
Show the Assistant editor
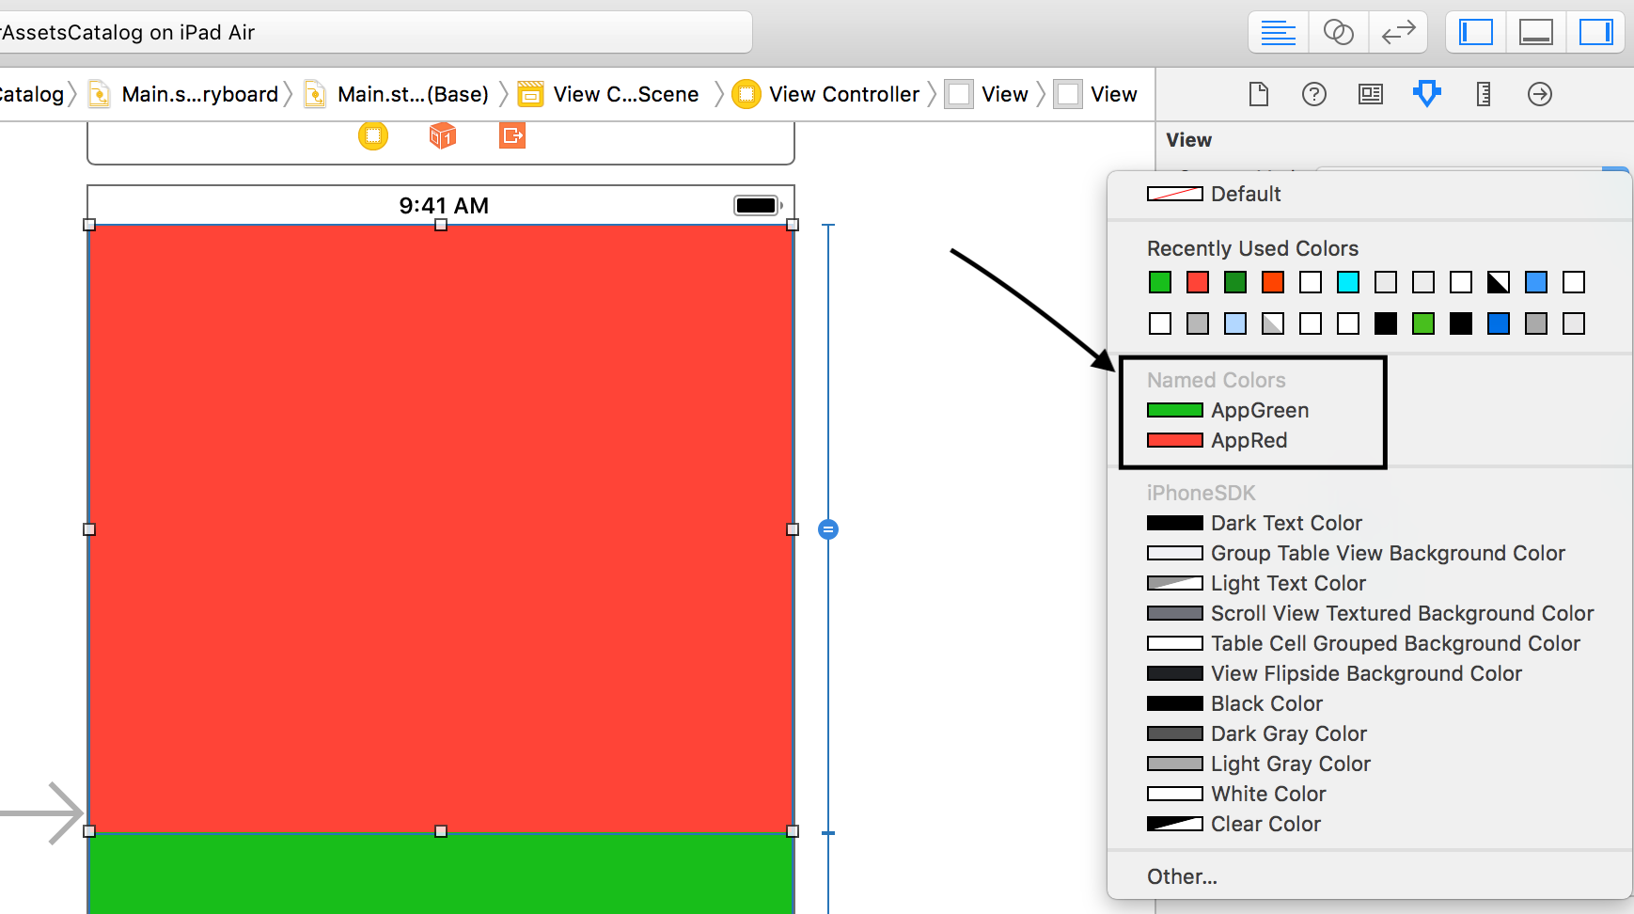1338,33
